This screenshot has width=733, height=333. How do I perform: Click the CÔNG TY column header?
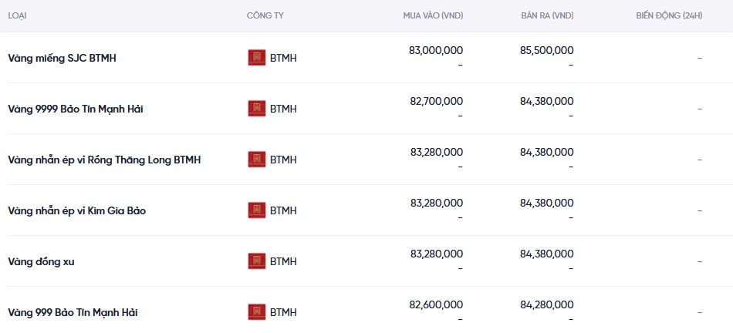(265, 15)
